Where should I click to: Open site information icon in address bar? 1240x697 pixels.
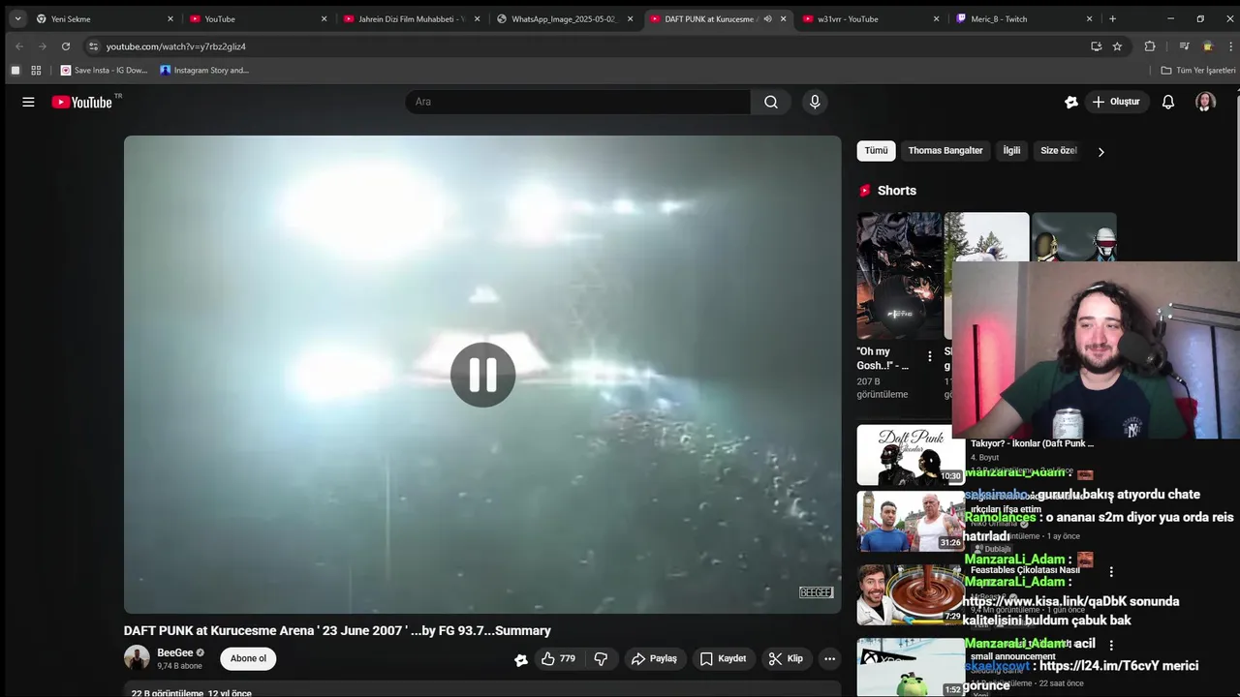93,46
